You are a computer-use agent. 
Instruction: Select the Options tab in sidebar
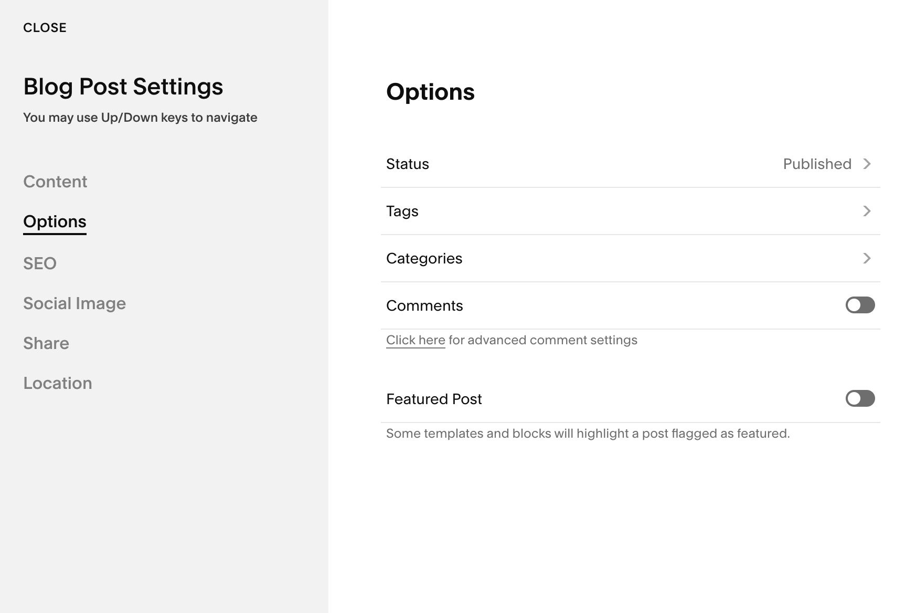[x=55, y=221]
